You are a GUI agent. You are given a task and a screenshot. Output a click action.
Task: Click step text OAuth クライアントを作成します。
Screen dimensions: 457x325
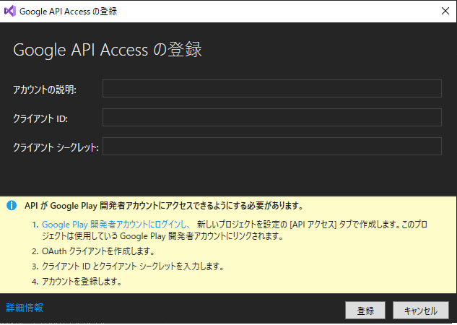point(98,251)
